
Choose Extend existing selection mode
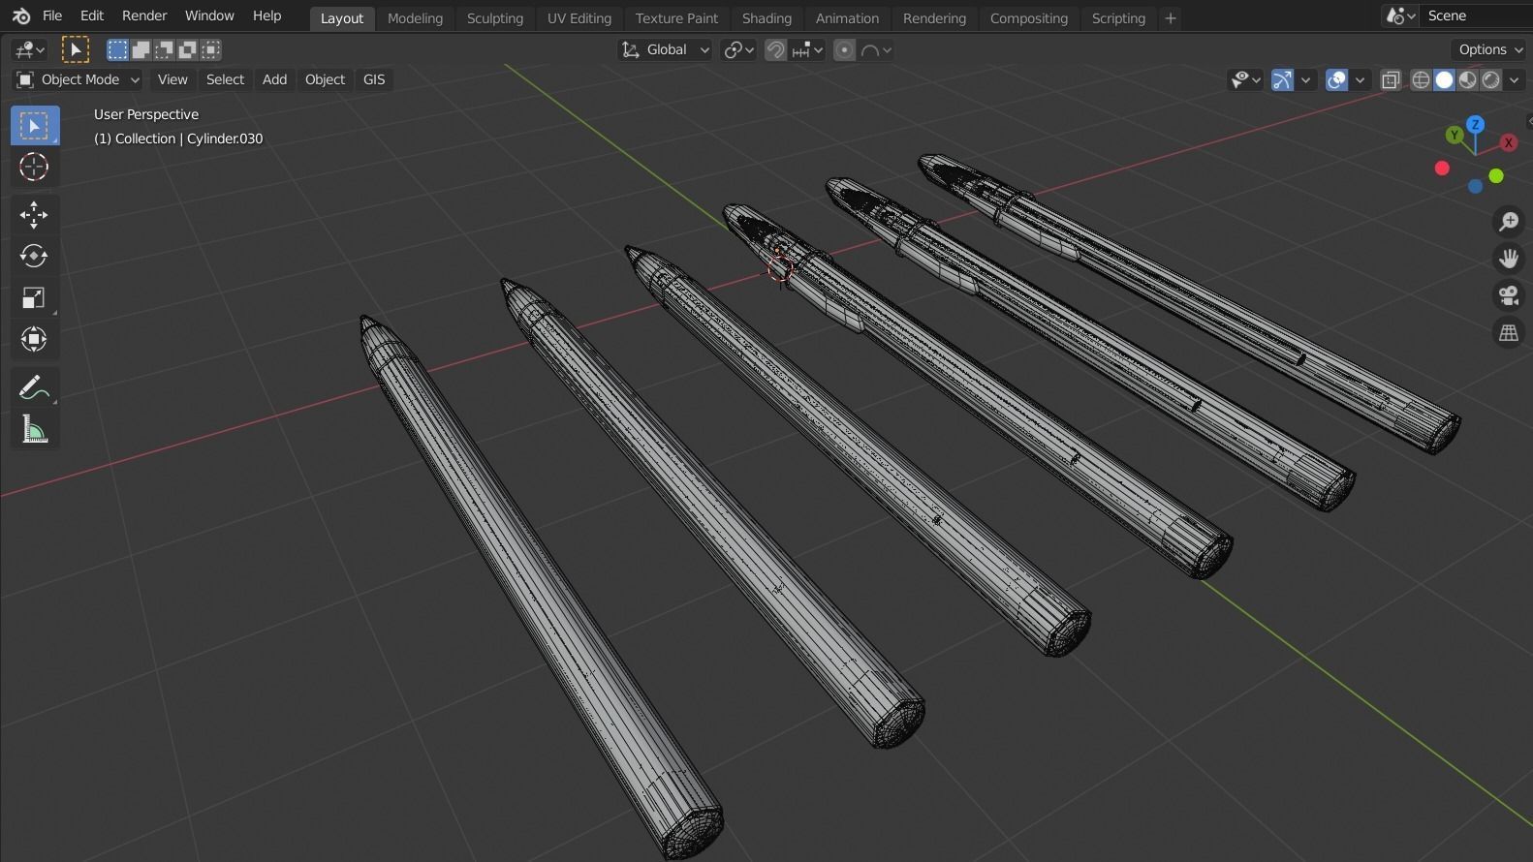(x=141, y=49)
